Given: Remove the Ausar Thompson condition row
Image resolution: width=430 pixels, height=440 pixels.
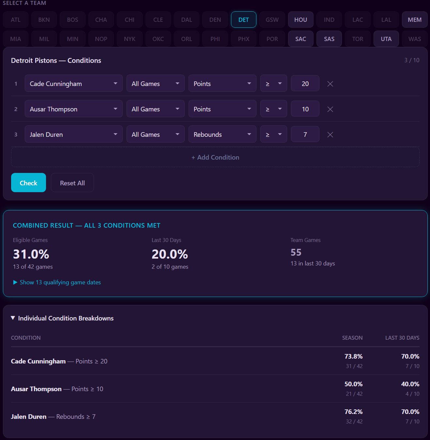Looking at the screenshot, I should 330,109.
